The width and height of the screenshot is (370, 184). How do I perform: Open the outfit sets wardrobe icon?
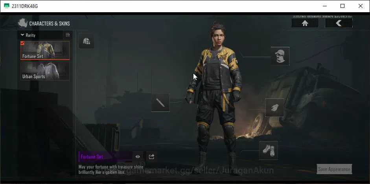tap(87, 41)
